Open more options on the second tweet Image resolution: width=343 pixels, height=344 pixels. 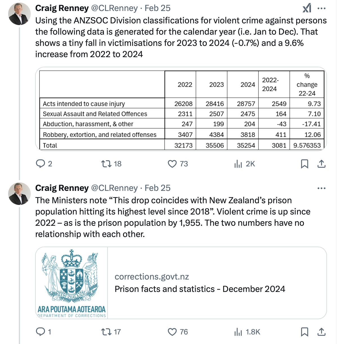coord(321,188)
